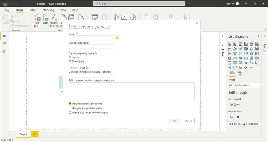The width and height of the screenshot is (268, 142).
Task: Select the Treemap visual
Action: (257, 53)
